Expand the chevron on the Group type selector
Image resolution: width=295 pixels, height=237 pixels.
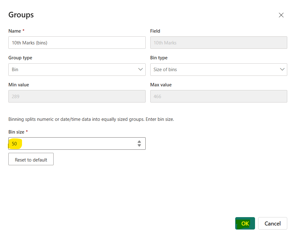pyautogui.click(x=140, y=70)
